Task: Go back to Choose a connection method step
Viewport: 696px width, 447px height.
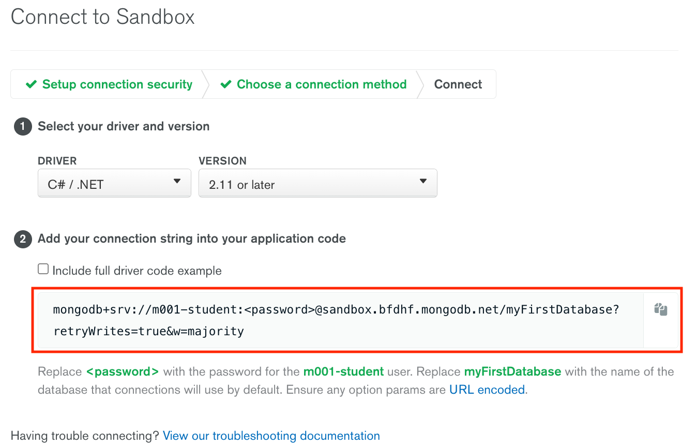Action: pyautogui.click(x=313, y=84)
